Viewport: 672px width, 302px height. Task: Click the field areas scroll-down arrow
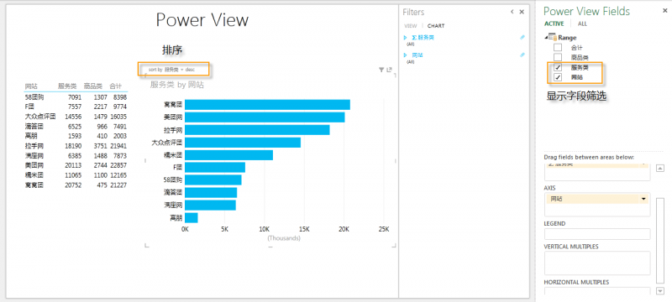(x=660, y=291)
